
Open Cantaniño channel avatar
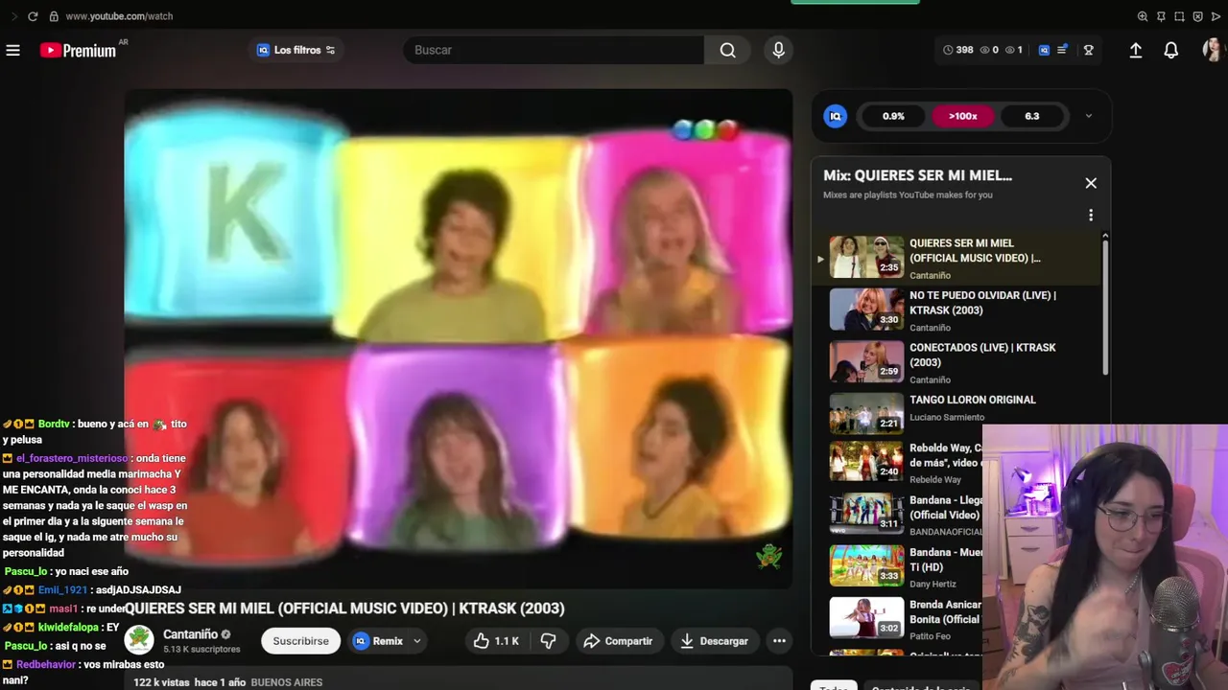click(139, 640)
